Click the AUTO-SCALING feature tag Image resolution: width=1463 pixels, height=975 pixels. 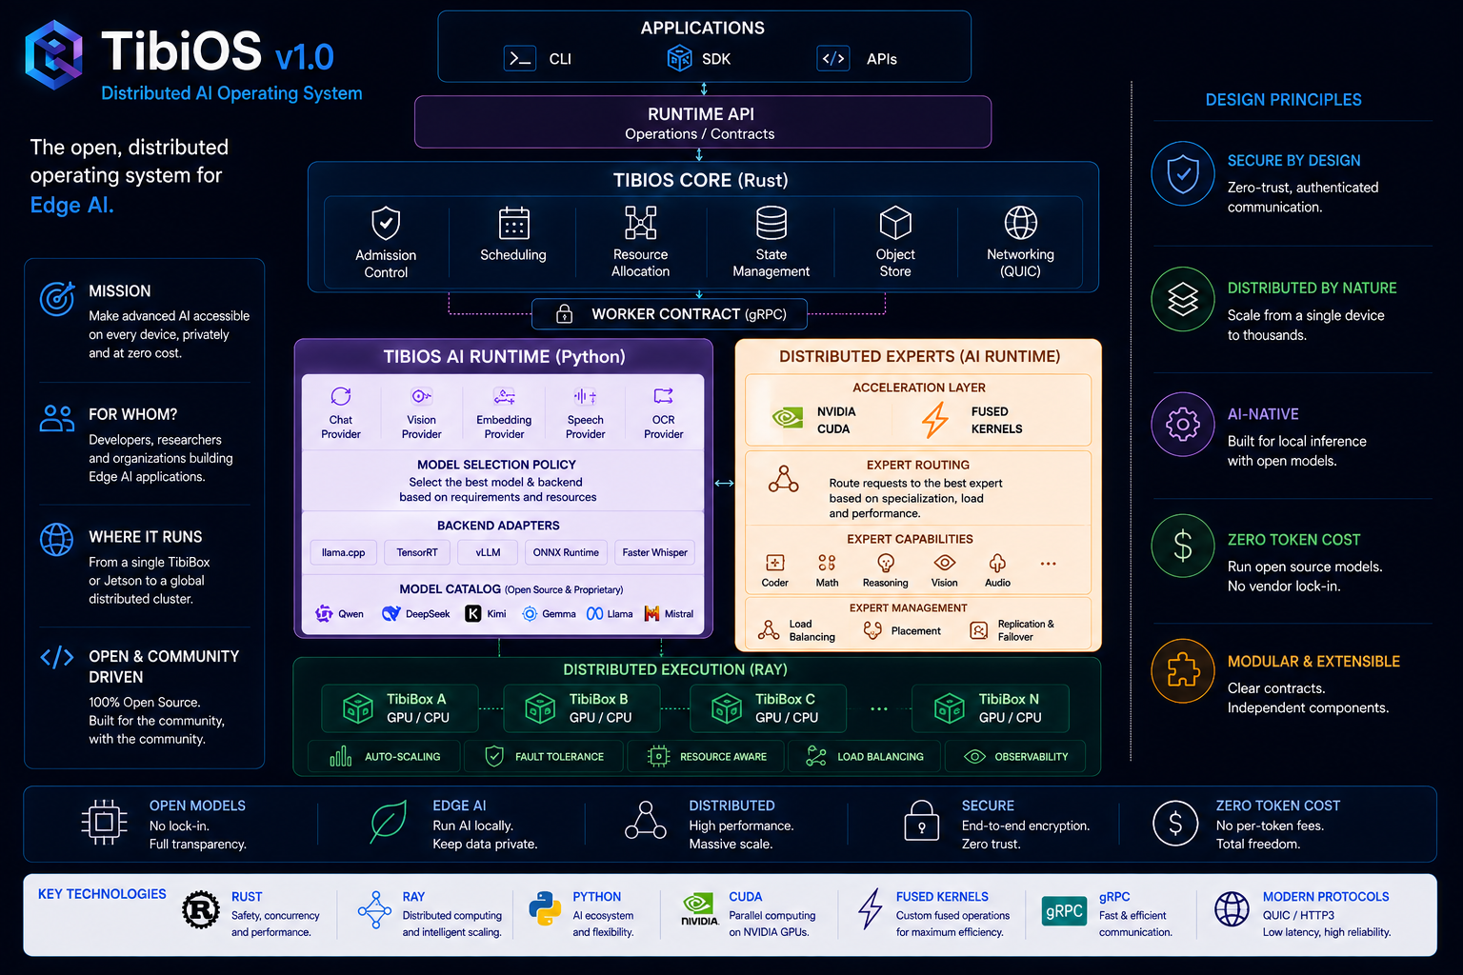point(385,757)
